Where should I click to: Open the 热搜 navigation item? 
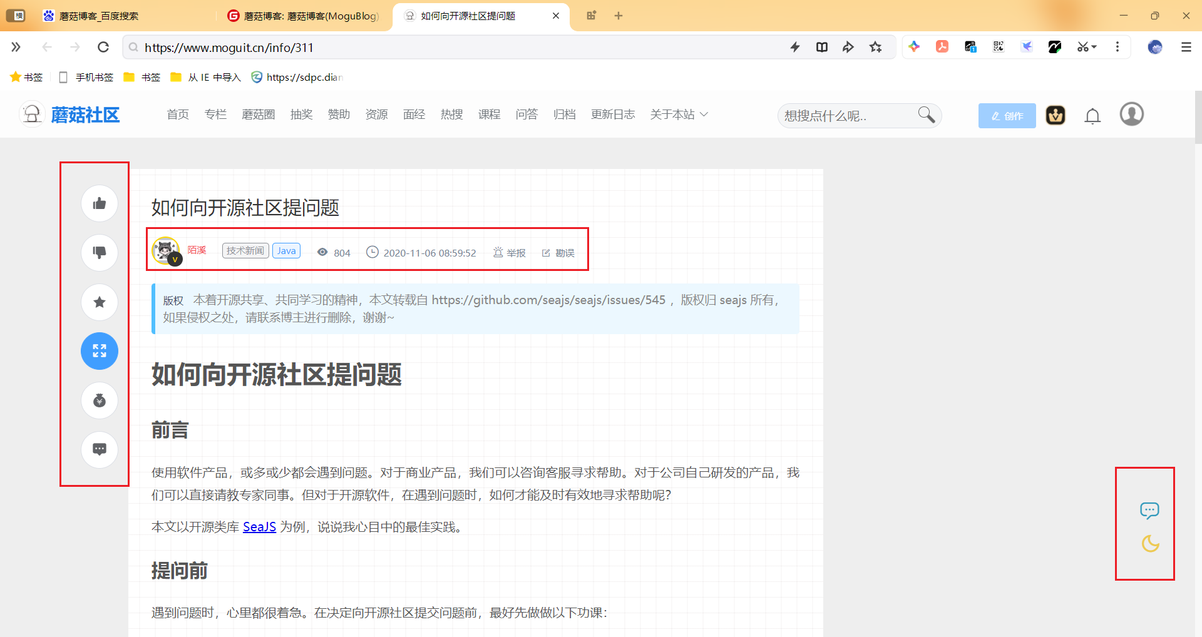tap(452, 115)
